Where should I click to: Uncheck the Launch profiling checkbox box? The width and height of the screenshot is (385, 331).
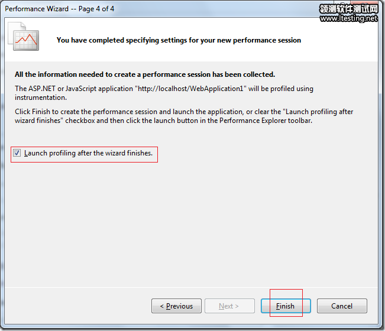point(17,153)
